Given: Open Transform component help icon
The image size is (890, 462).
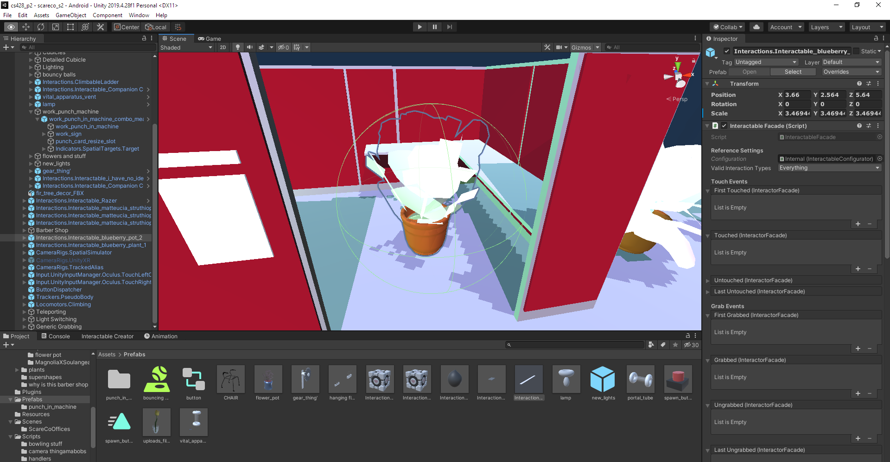Looking at the screenshot, I should tap(859, 83).
